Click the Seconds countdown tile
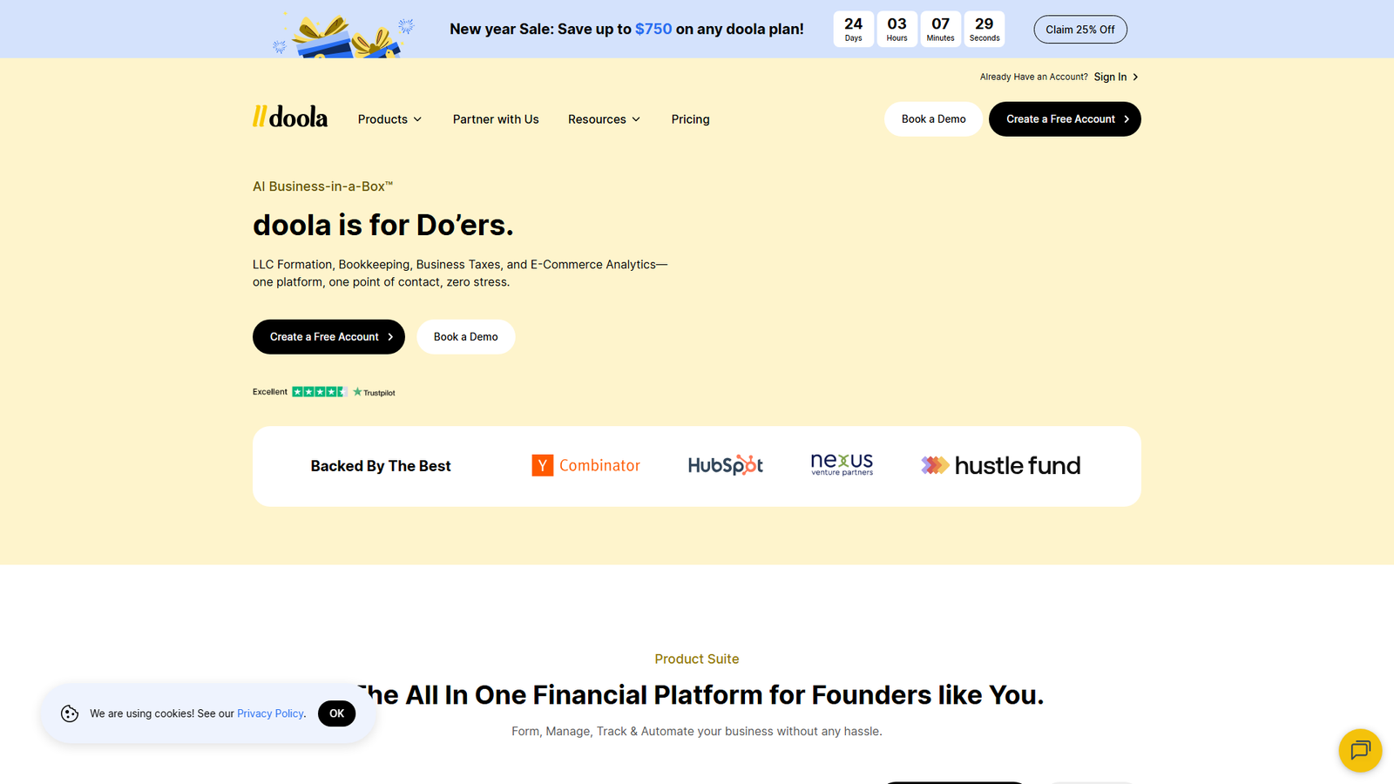The image size is (1394, 784). coord(985,29)
